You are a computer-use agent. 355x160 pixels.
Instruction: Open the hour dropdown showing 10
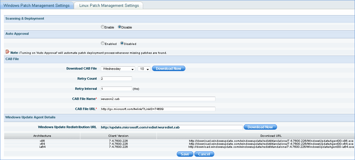(144, 69)
